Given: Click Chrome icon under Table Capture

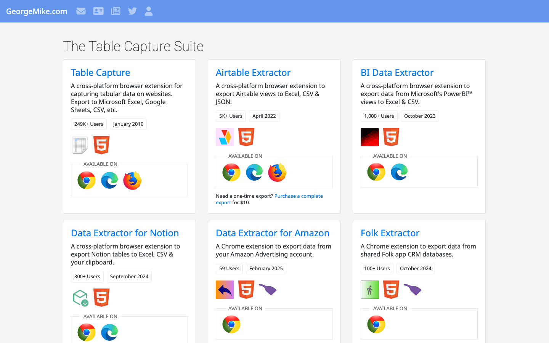Looking at the screenshot, I should [x=87, y=180].
